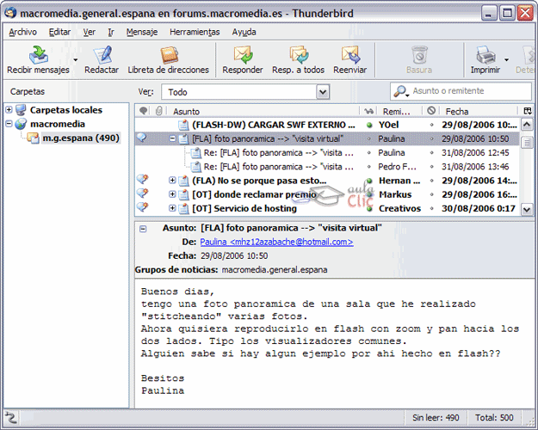Click the Responder reply icon

[243, 56]
